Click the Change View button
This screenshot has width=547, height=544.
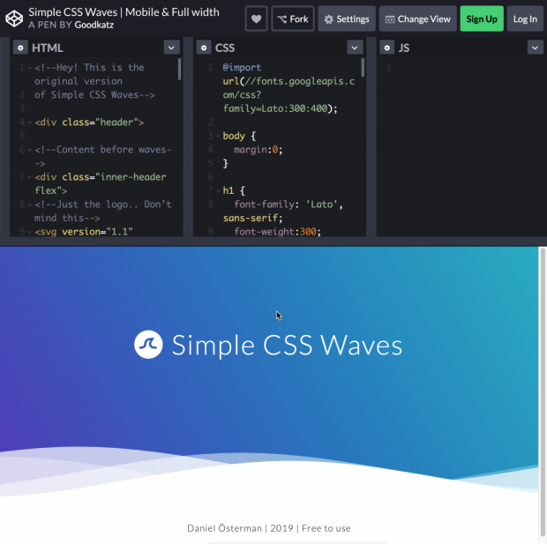point(417,19)
